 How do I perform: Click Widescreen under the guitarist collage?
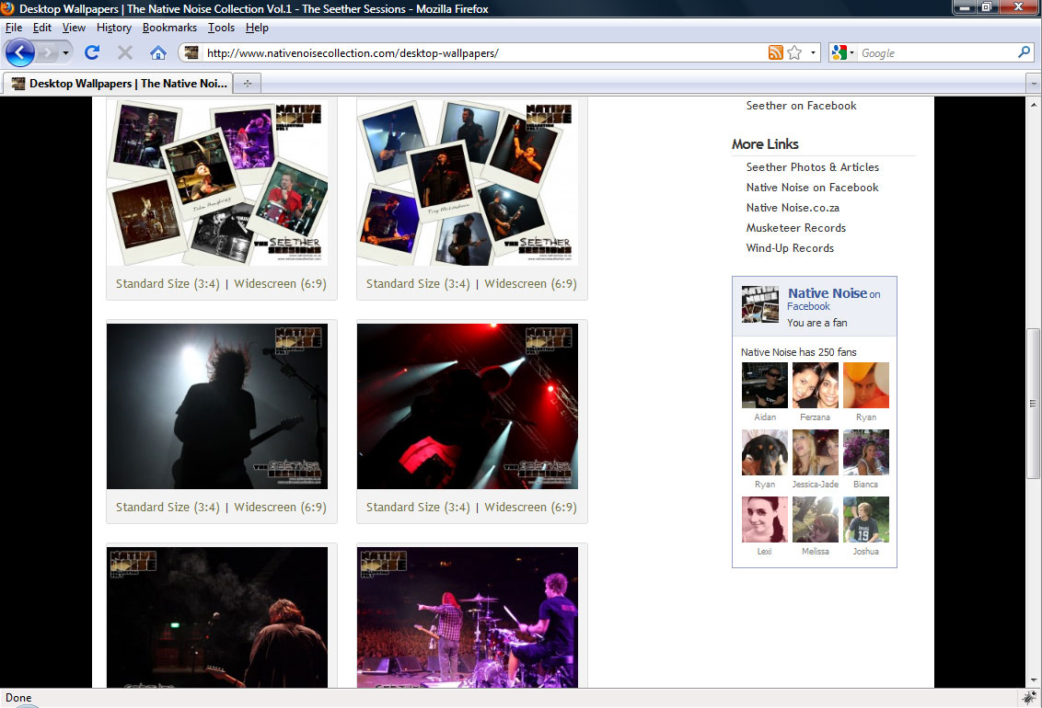tap(530, 283)
